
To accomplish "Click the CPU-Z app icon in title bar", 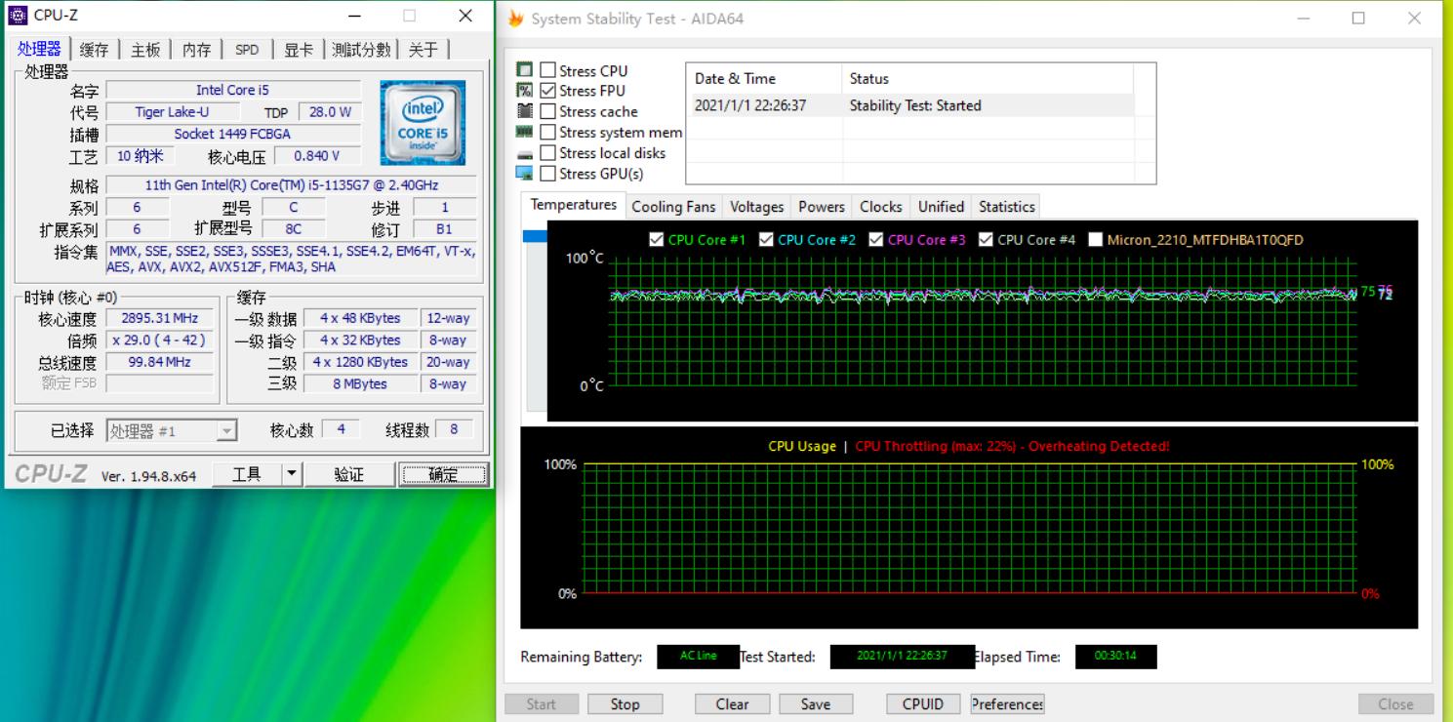I will pos(19,16).
